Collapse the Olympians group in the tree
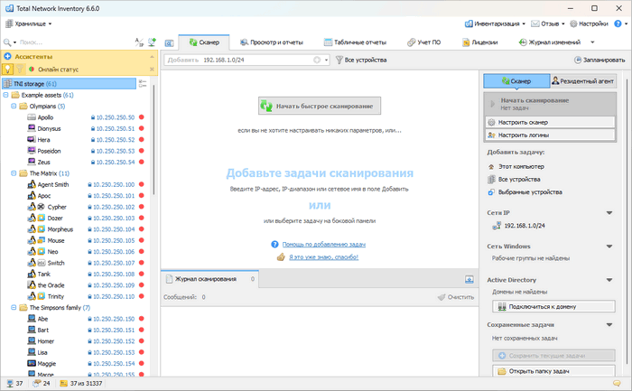The width and height of the screenshot is (632, 391). point(13,106)
